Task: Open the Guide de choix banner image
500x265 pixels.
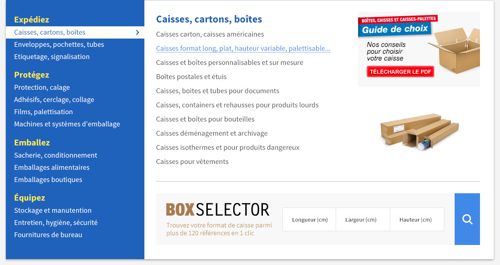Action: click(x=419, y=49)
